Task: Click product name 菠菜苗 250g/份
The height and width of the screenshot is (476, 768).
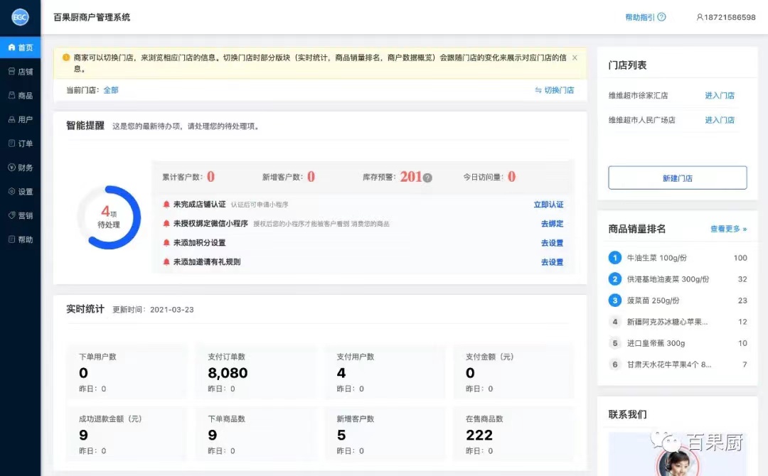Action: (653, 301)
